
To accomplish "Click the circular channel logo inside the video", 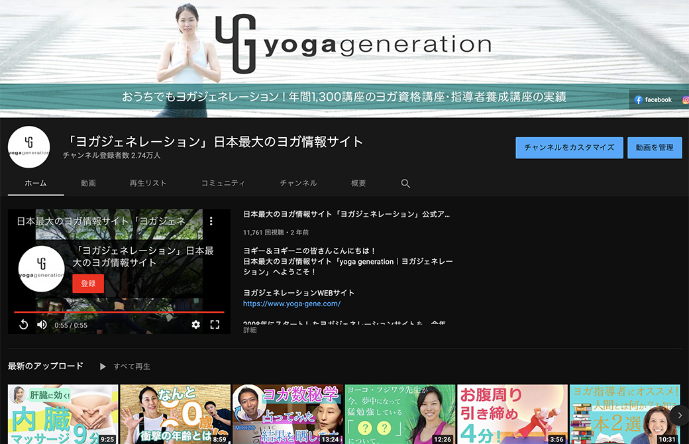I will (42, 268).
